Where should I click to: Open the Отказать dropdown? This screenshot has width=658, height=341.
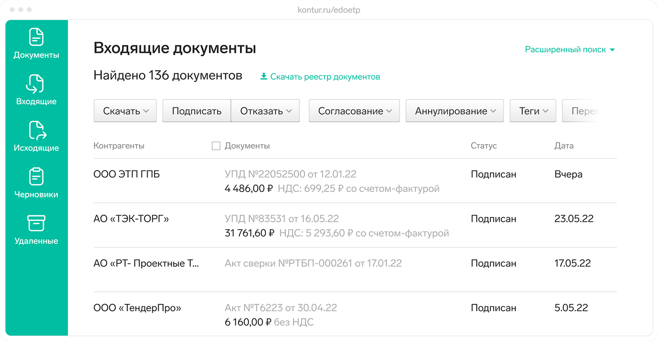(x=265, y=111)
